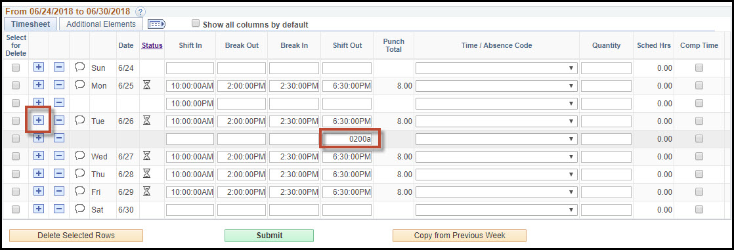The width and height of the screenshot is (734, 250).
Task: Click the hourglass status icon for Thu 6/28
Action: tap(146, 174)
